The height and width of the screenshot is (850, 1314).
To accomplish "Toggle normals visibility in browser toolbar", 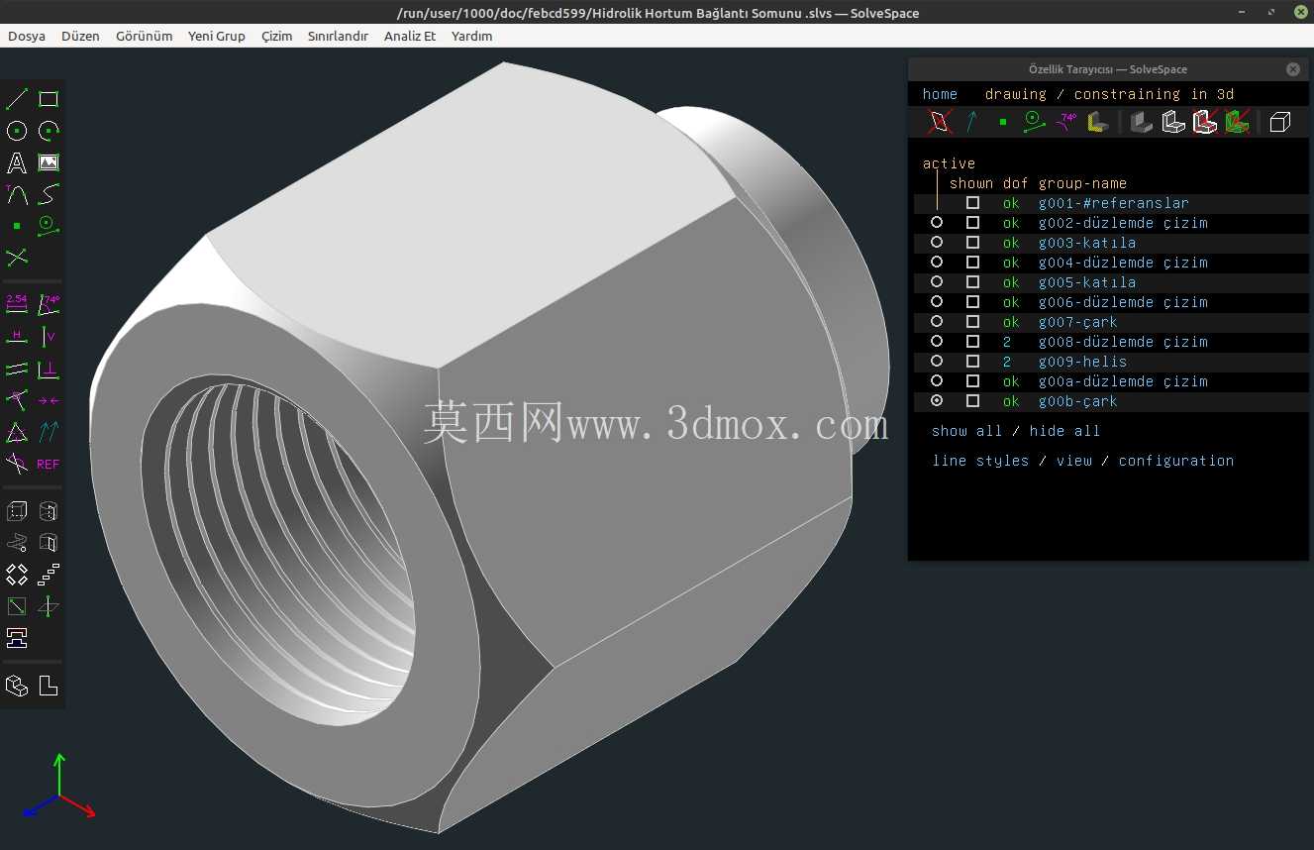I will 971,122.
